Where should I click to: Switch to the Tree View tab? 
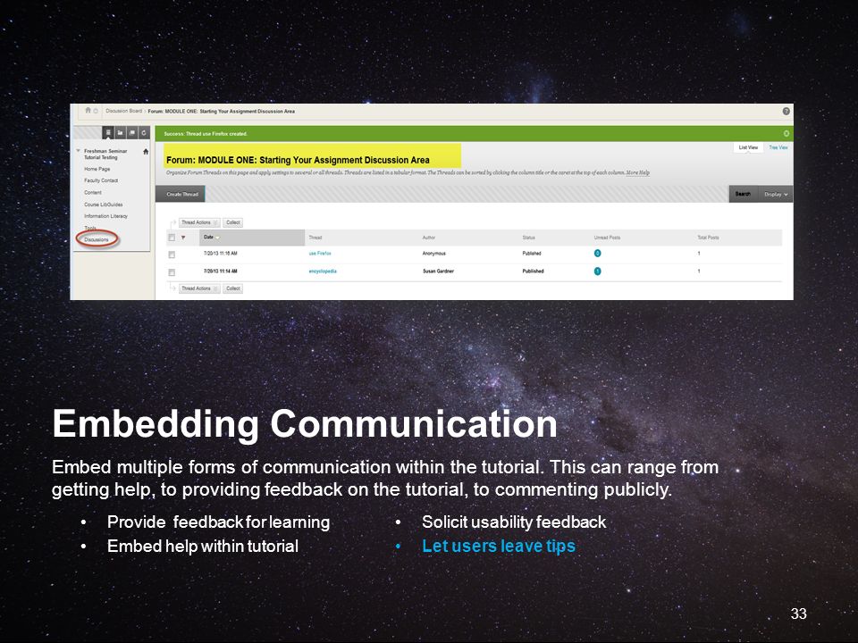coord(778,147)
